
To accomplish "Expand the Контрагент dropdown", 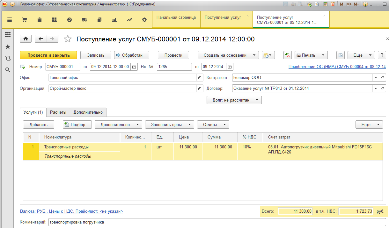I will [376, 78].
